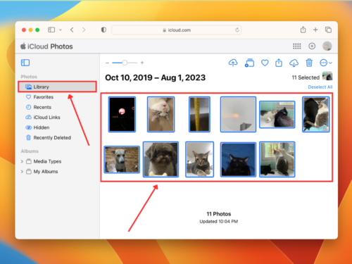Click the tan dog on rug photo
352x264 pixels.
tap(122, 160)
